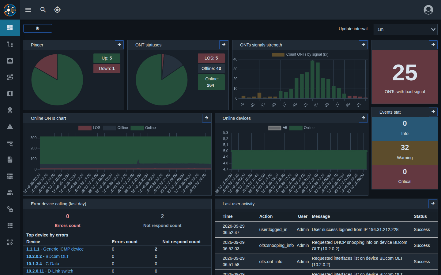Open 10.1.3.4 C-Data device link
Viewport: 441px width, 275px height.
coord(43,264)
